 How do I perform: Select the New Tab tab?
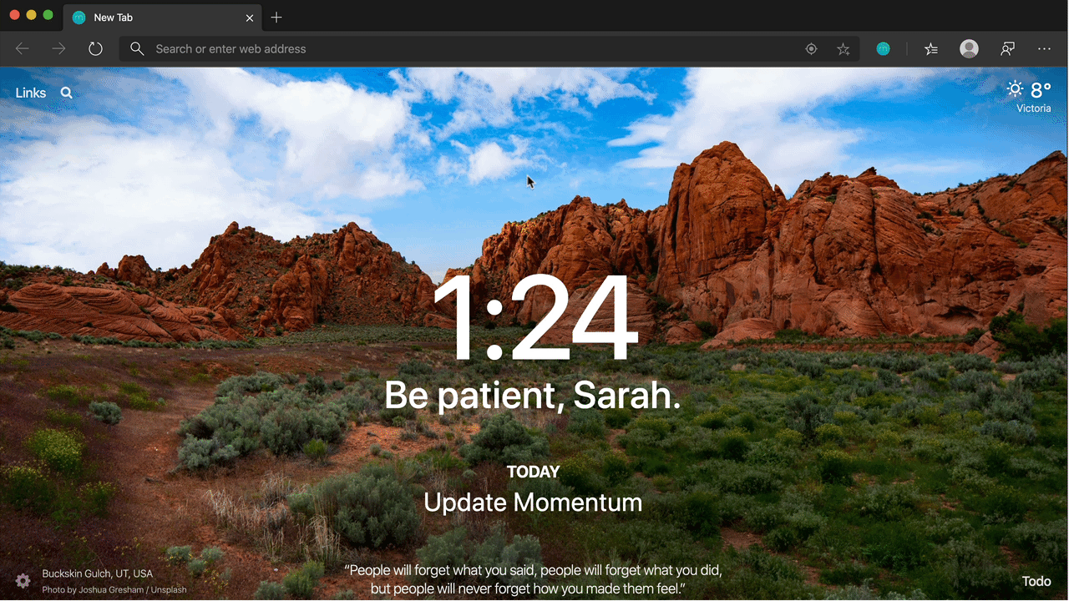point(163,18)
